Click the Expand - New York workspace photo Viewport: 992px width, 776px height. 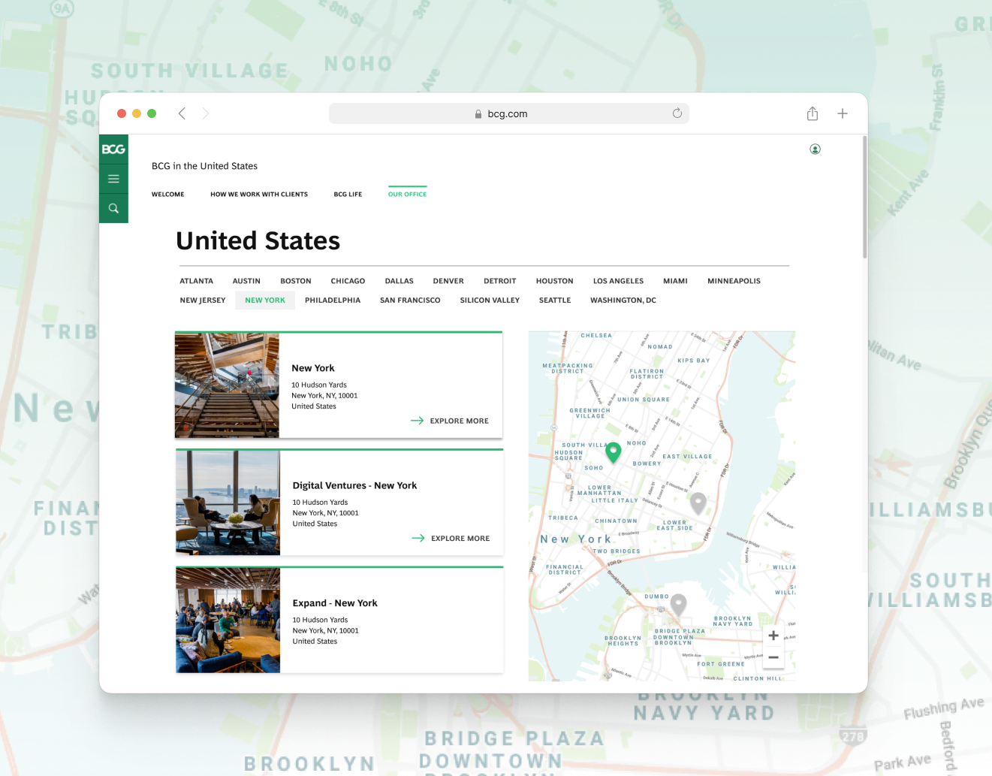(x=228, y=620)
